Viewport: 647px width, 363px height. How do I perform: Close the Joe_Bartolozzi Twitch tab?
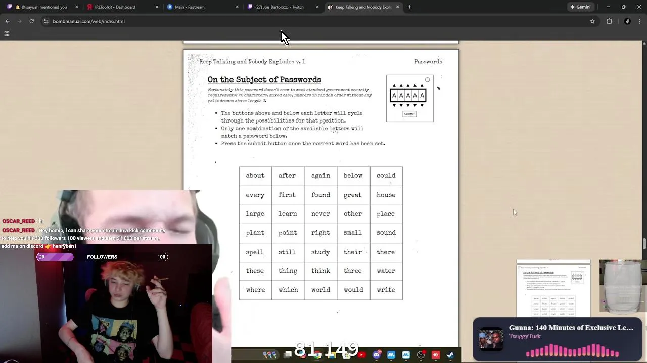pyautogui.click(x=317, y=7)
